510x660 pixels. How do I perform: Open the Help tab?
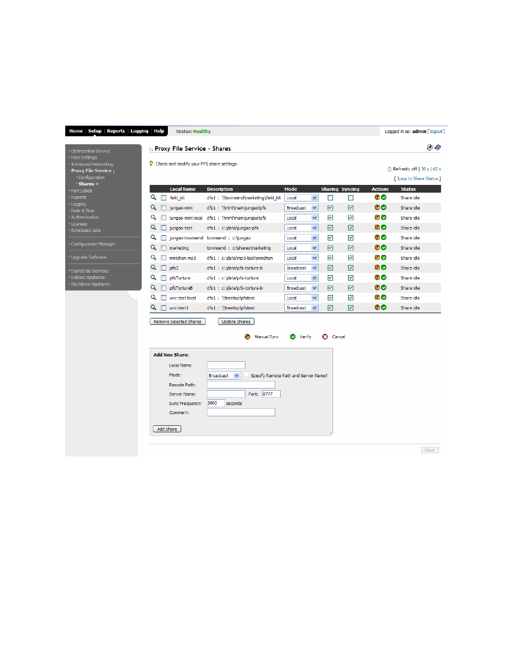click(159, 131)
